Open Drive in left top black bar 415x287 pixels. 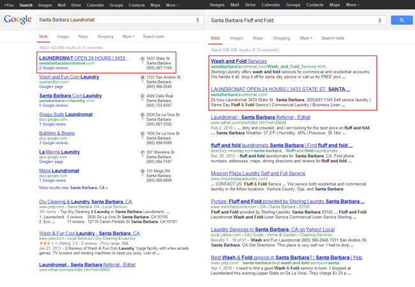click(76, 5)
